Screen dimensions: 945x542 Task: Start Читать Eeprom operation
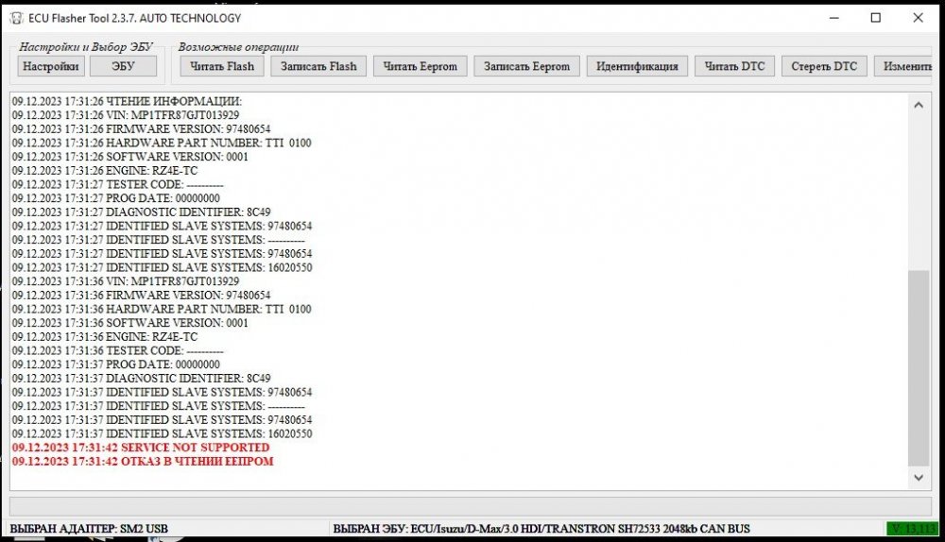421,66
